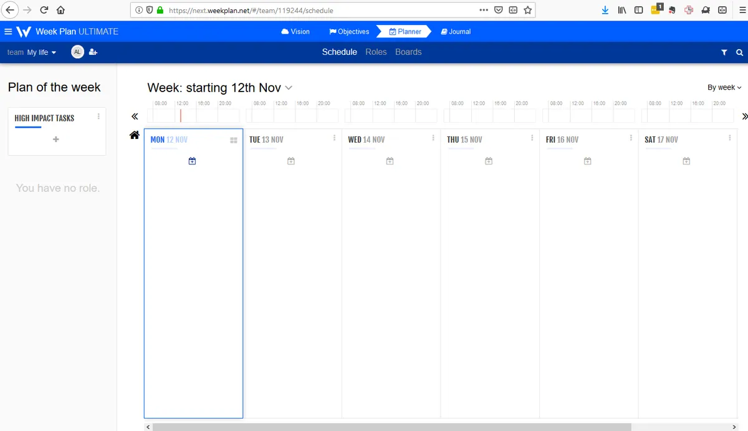Add a task on Thu 15 Nov
Screen dimensions: 748x431
(489, 161)
